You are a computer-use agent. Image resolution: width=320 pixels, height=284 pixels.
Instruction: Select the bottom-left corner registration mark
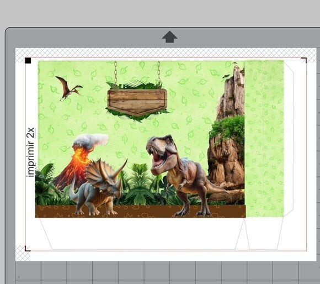click(28, 249)
